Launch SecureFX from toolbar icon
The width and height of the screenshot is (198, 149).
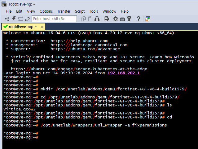tap(148, 19)
